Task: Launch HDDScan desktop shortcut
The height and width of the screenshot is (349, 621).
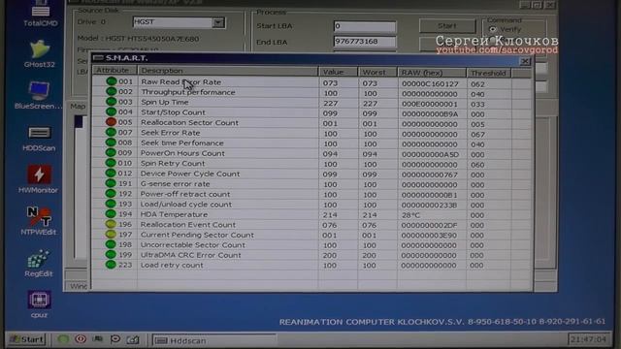Action: click(39, 138)
